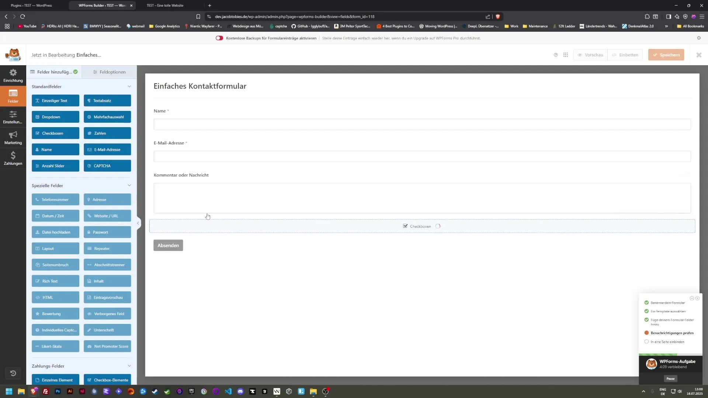Click the revision history icon bottom left
The height and width of the screenshot is (398, 708).
click(13, 373)
